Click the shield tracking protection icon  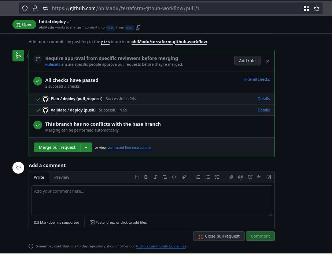click(x=25, y=8)
